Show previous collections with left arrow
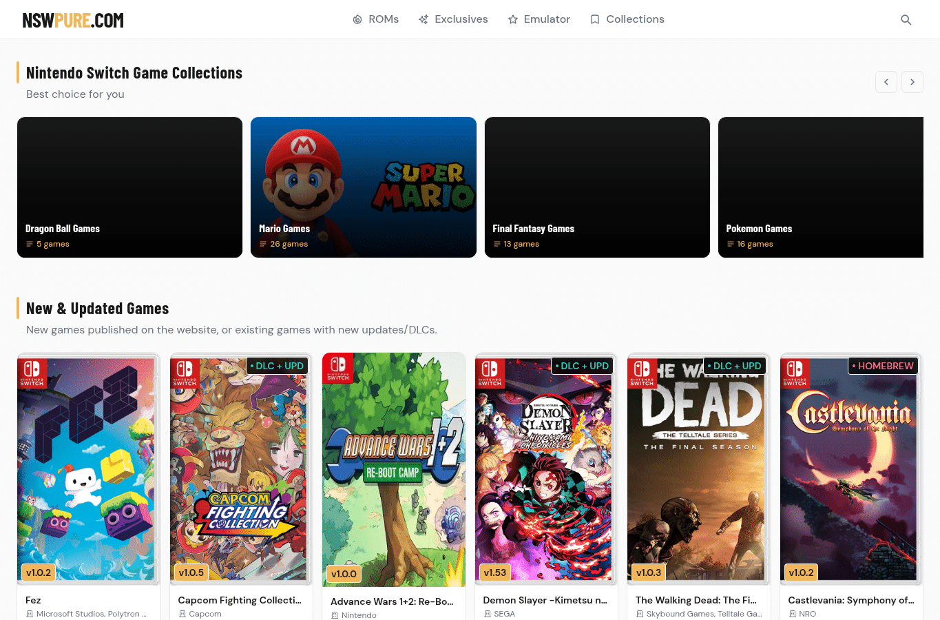Image resolution: width=940 pixels, height=620 pixels. [x=886, y=82]
